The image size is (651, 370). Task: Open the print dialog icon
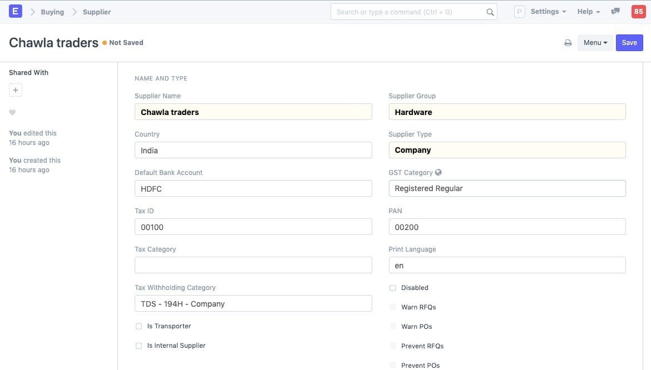568,42
